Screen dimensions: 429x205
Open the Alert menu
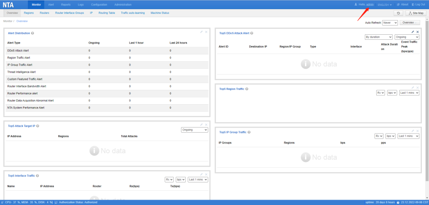tap(51, 5)
